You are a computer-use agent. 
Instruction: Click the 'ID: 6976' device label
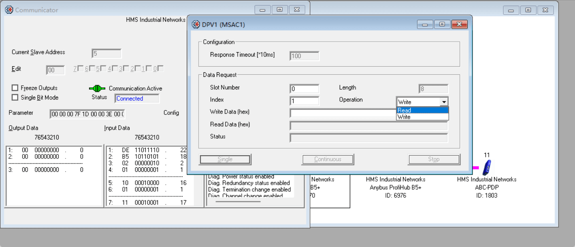point(395,196)
